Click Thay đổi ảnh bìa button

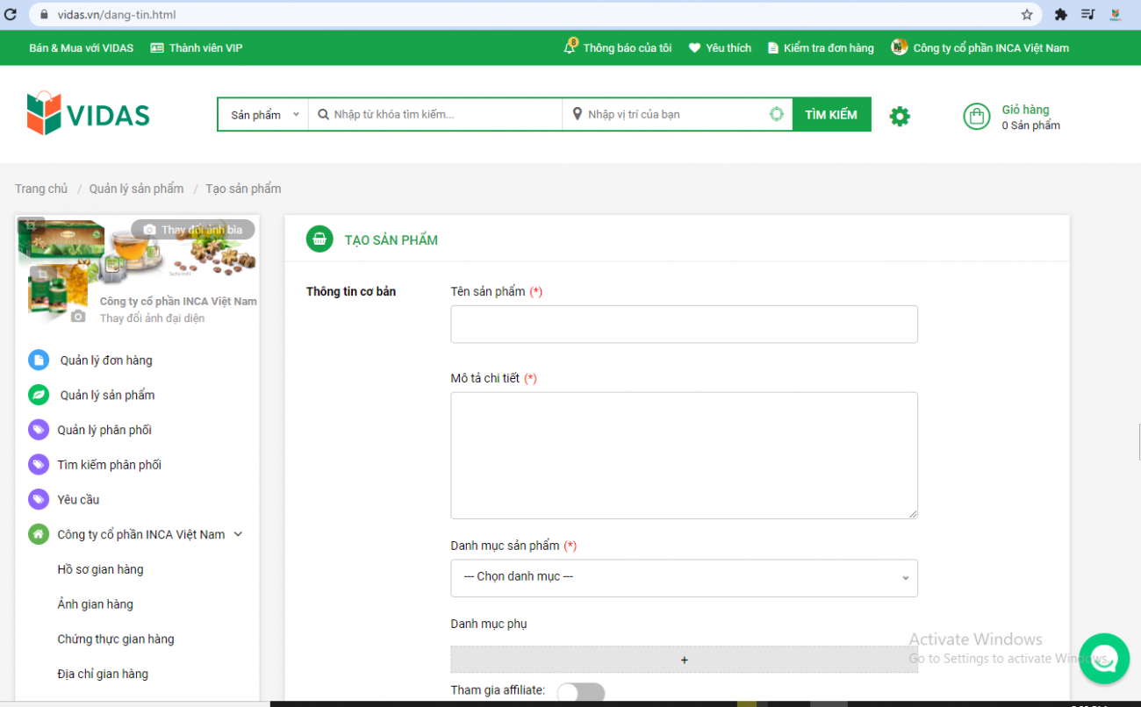(x=193, y=230)
